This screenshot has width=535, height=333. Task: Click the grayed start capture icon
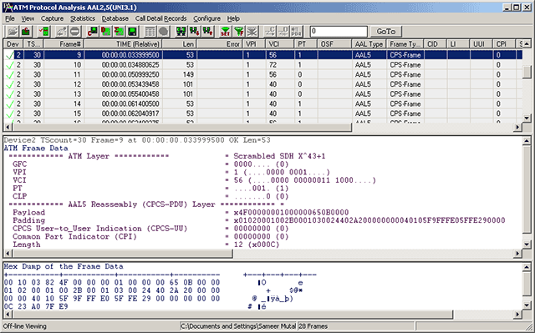[61, 32]
